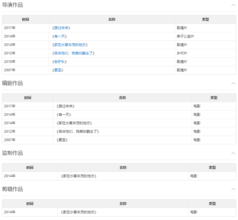Image resolution: width=238 pixels, height=220 pixels.
Task: Open the 《有一天》 link in 导演作品
Action: tap(59, 36)
